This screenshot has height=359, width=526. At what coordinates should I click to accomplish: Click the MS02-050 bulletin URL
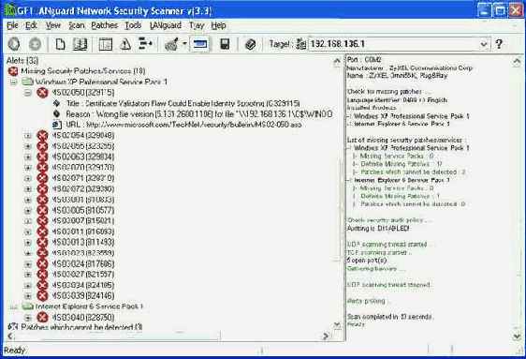click(x=194, y=125)
